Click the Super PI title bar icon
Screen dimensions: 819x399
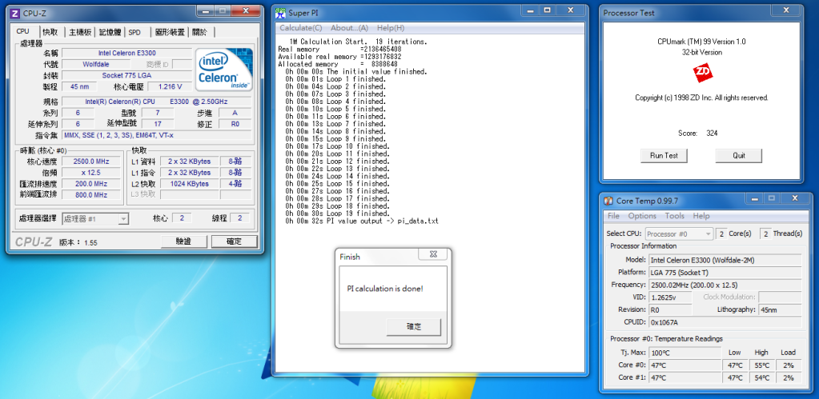coord(280,13)
